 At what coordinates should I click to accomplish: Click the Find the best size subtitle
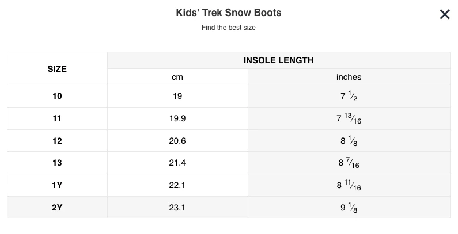pyautogui.click(x=229, y=28)
